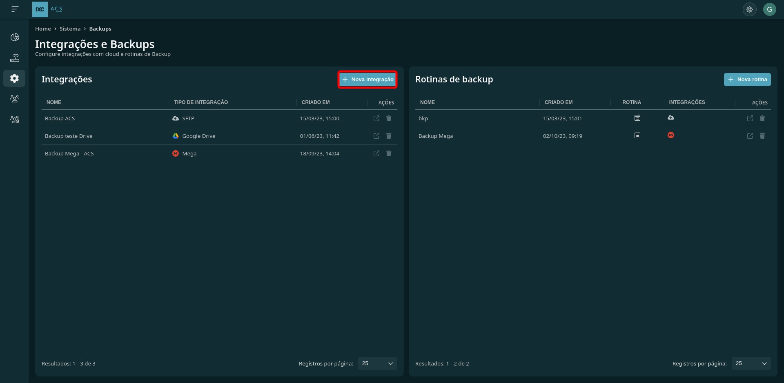Click the date 02/10/23, 09:19
784x383 pixels.
[563, 136]
